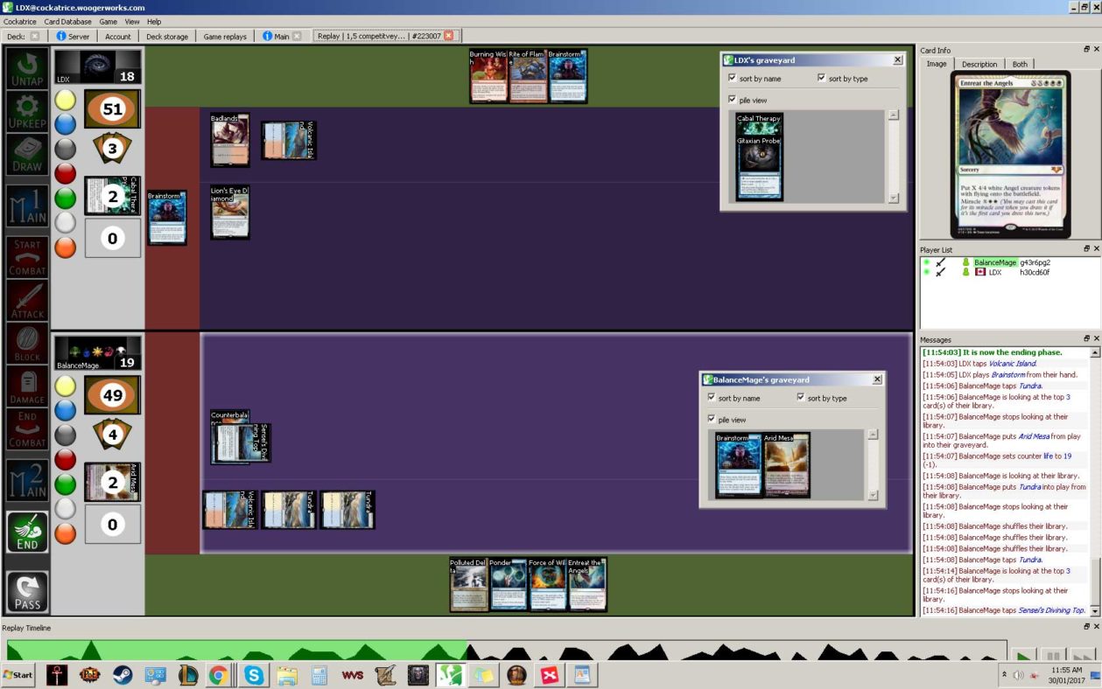Viewport: 1102px width, 689px height.
Task: Switch to the Server tab
Action: [x=73, y=36]
